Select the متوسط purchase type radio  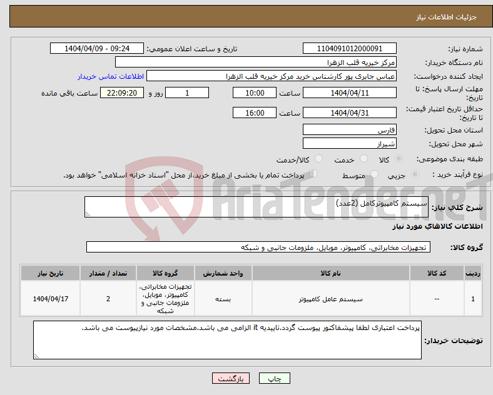point(374,174)
